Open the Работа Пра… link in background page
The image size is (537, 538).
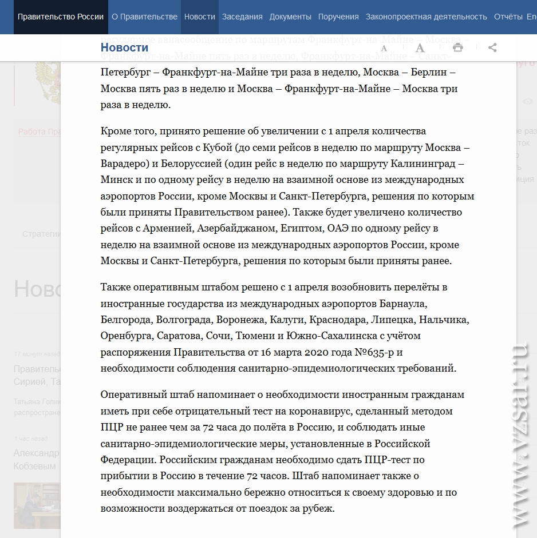tap(40, 131)
